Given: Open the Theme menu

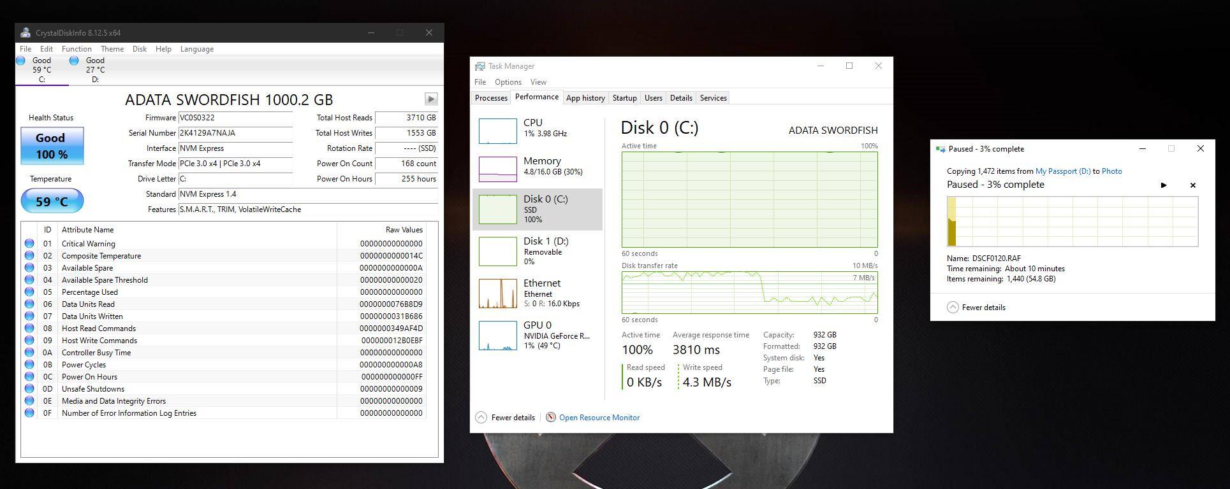Looking at the screenshot, I should [x=112, y=49].
